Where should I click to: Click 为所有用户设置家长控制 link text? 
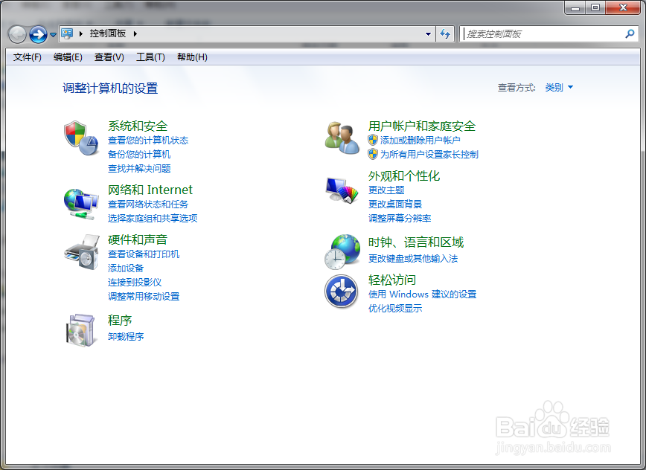429,155
